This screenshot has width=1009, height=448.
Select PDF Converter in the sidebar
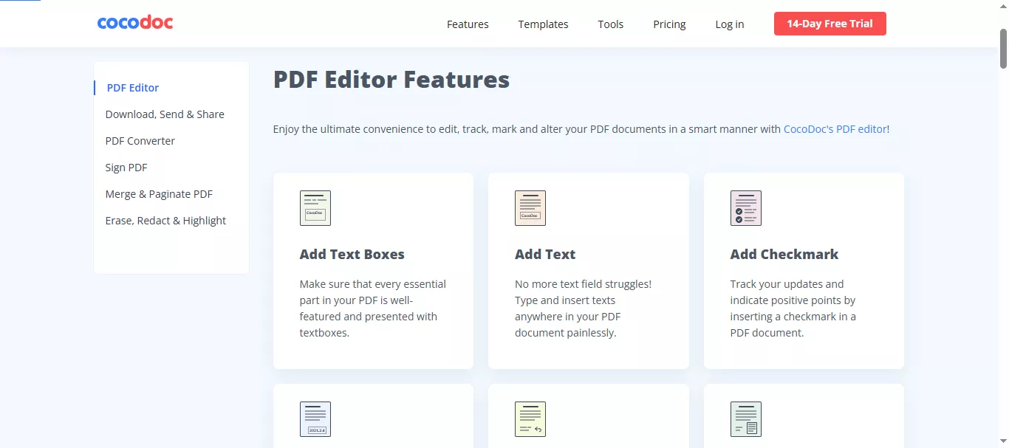click(140, 140)
